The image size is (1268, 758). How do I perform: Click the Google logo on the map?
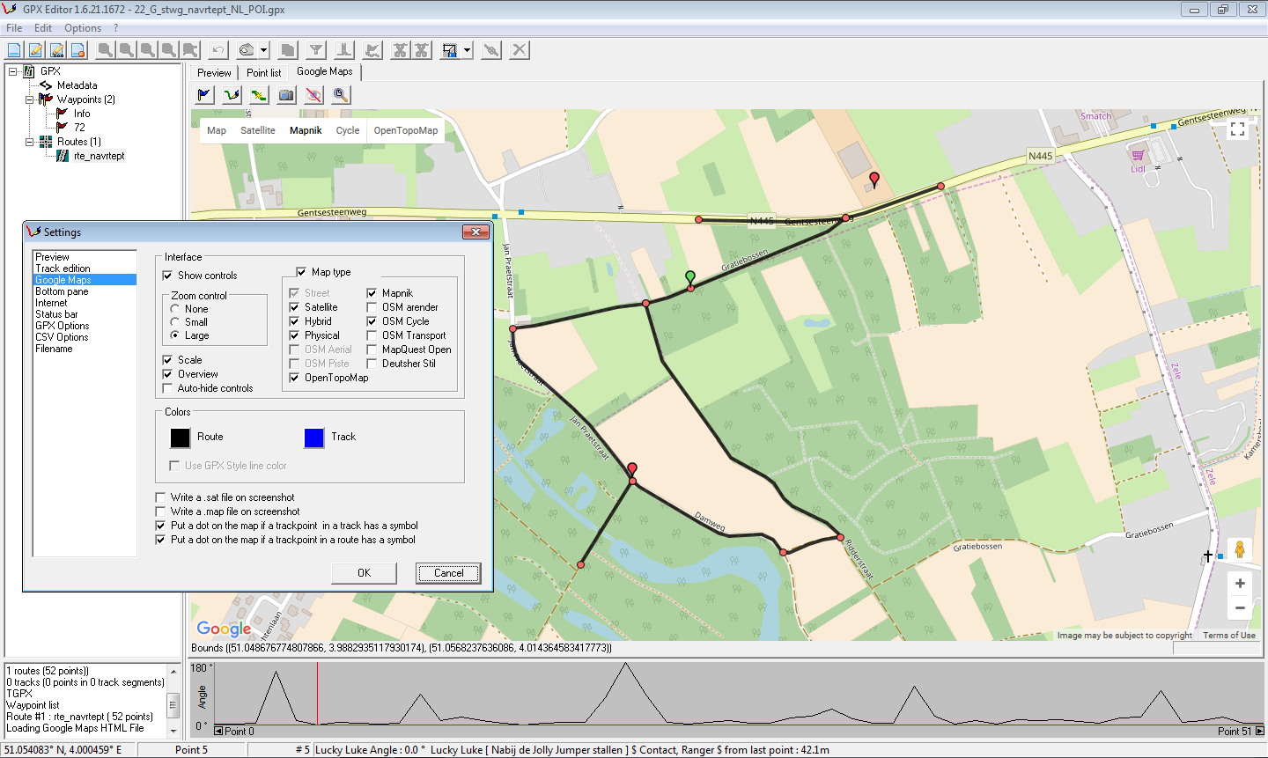pyautogui.click(x=224, y=629)
